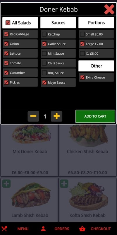Tap the green plus on Kofta Shish Kebab
117x235 pixels.
coord(64,184)
